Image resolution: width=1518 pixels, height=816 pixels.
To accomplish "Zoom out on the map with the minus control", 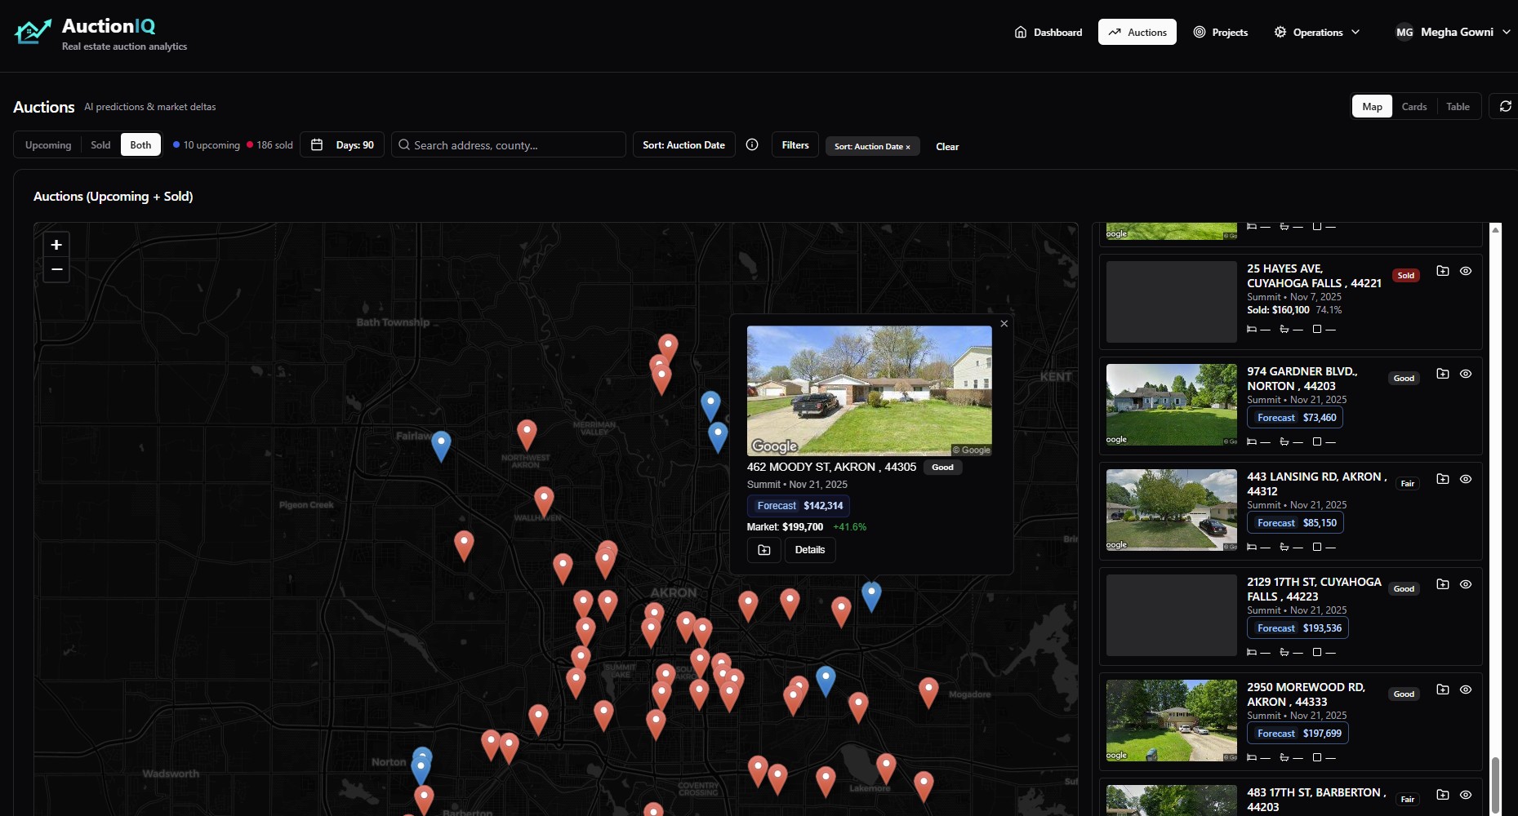I will pos(56,269).
